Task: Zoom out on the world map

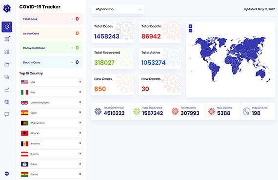Action: click(190, 31)
